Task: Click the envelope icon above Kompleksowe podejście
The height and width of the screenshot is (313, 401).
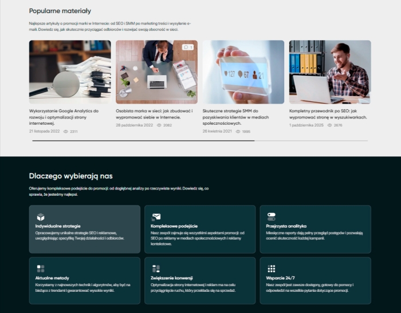Action: click(x=156, y=217)
